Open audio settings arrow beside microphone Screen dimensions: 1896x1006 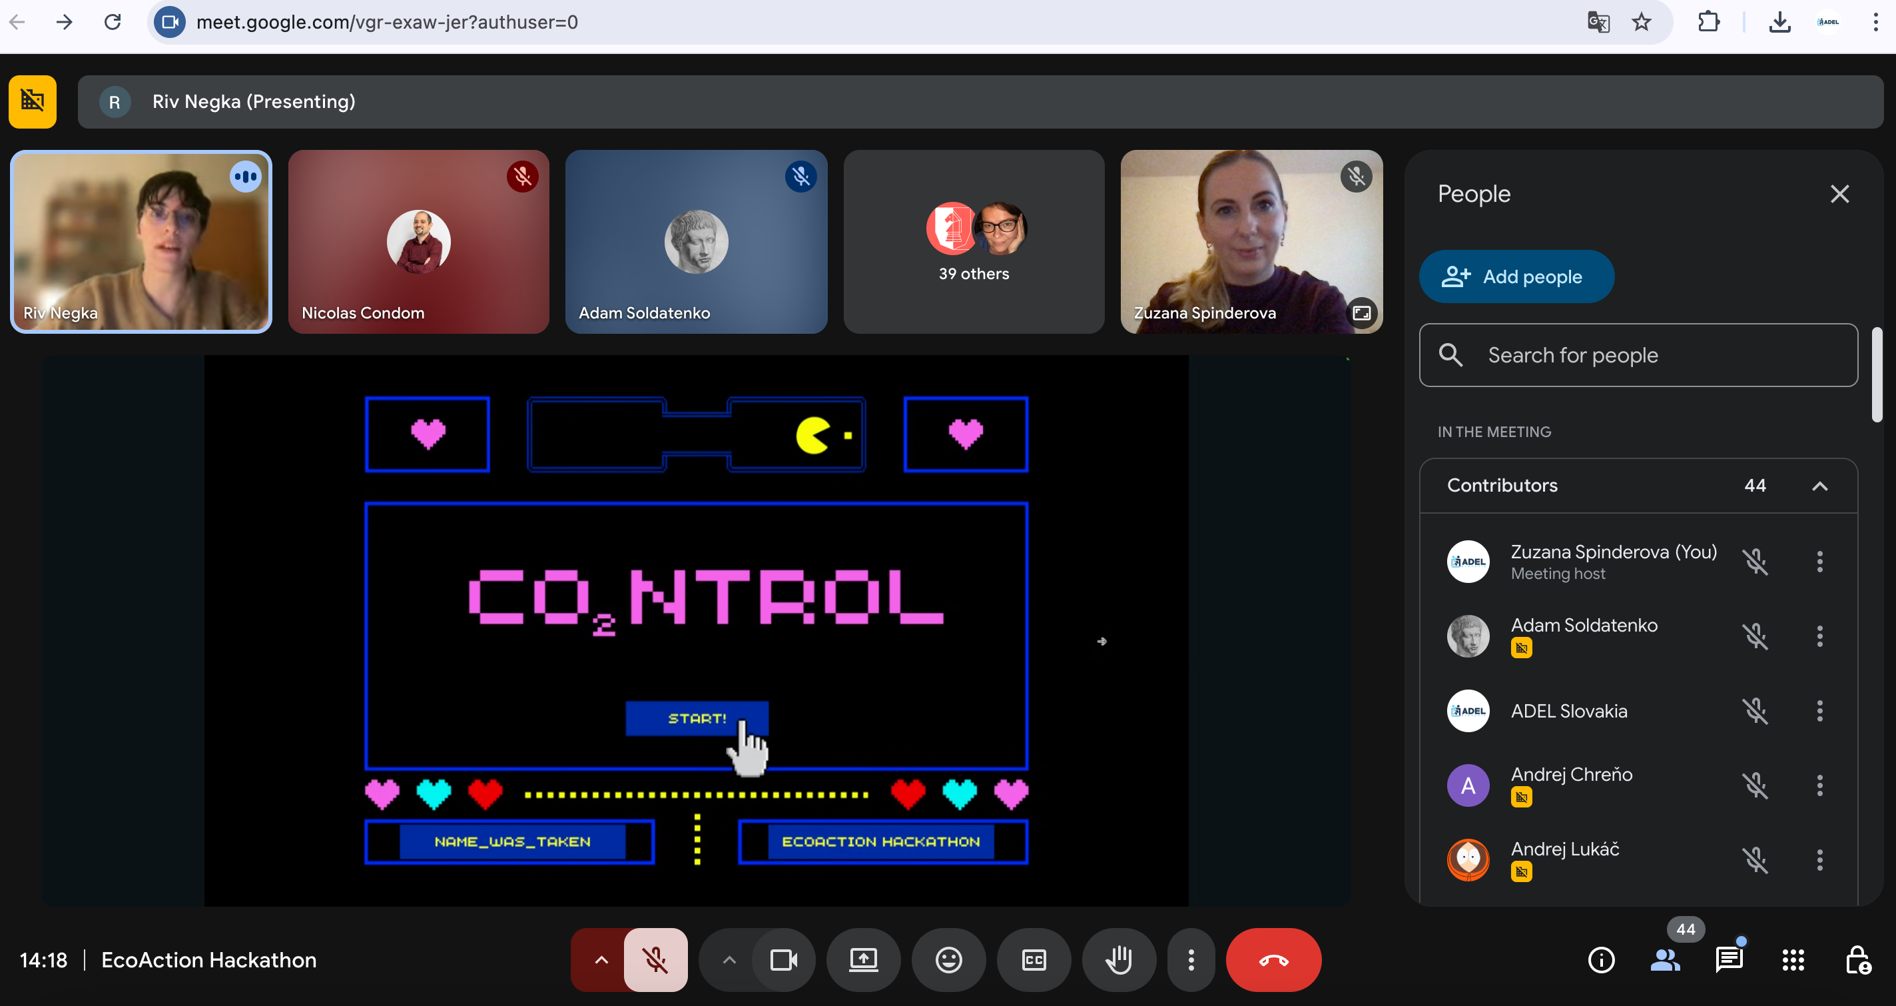(x=601, y=959)
